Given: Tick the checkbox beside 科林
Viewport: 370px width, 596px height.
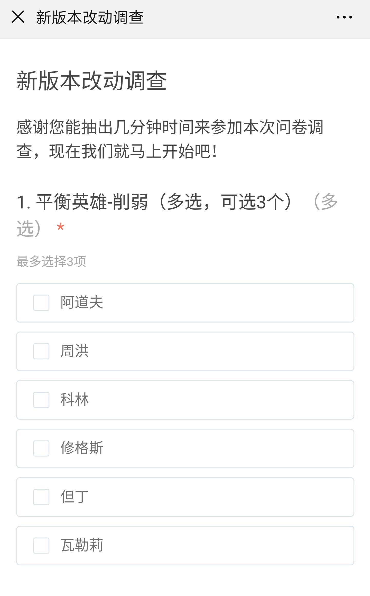Looking at the screenshot, I should [41, 400].
